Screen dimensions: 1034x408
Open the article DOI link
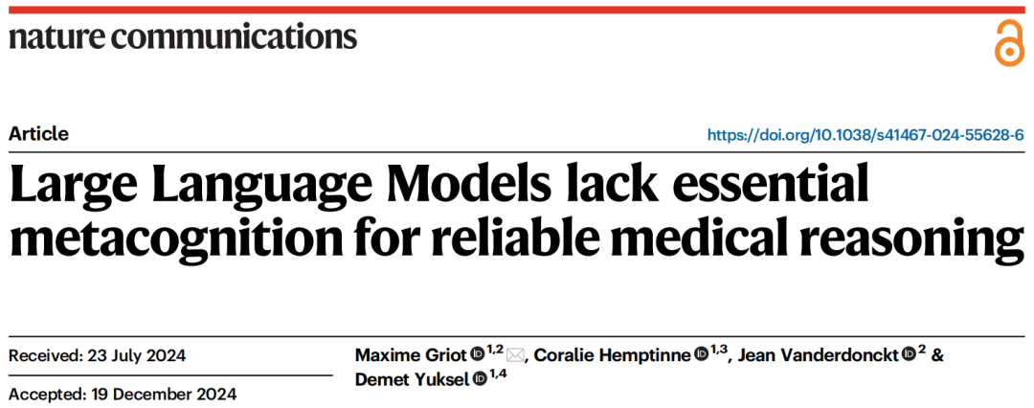coord(865,135)
